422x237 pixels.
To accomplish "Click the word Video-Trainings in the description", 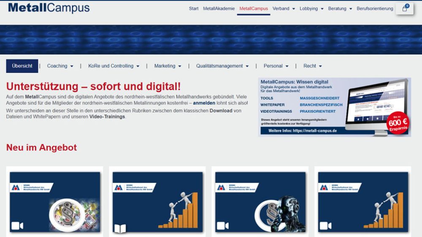I will click(107, 117).
